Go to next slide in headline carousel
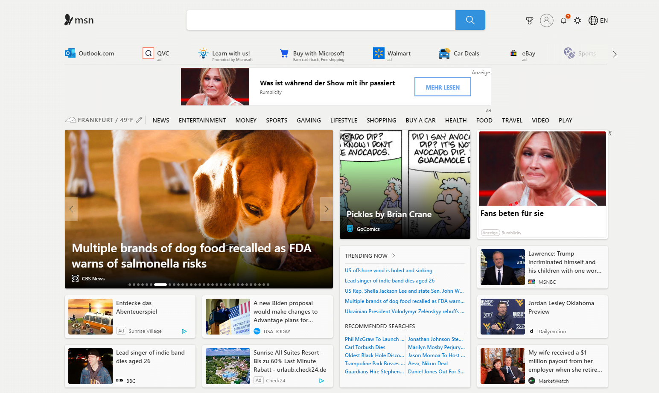Viewport: 659px width, 393px height. pyautogui.click(x=326, y=209)
